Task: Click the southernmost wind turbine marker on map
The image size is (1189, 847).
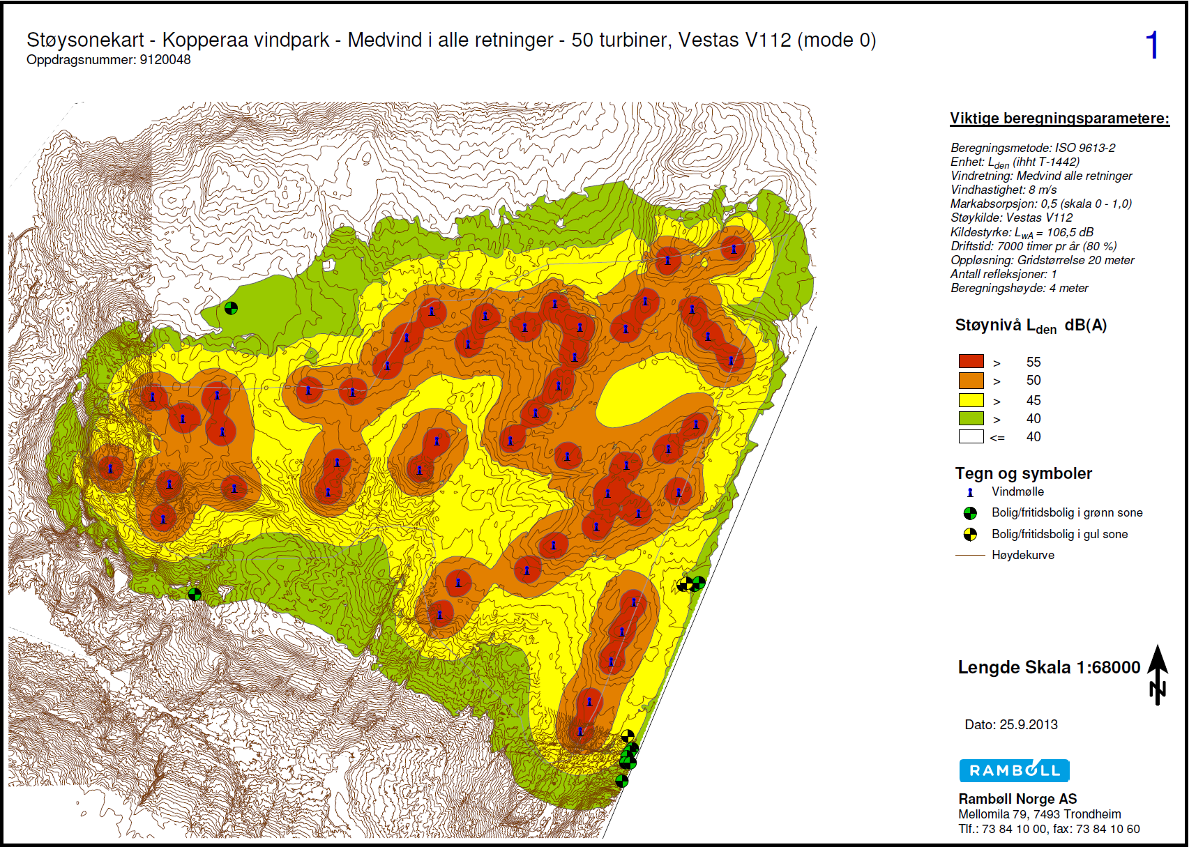Action: click(580, 731)
